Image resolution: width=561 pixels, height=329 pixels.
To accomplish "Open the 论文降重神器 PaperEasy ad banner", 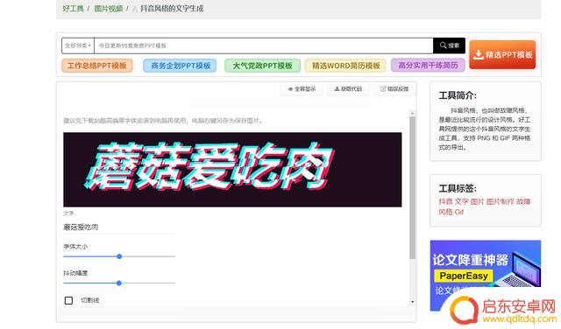I will point(485,275).
